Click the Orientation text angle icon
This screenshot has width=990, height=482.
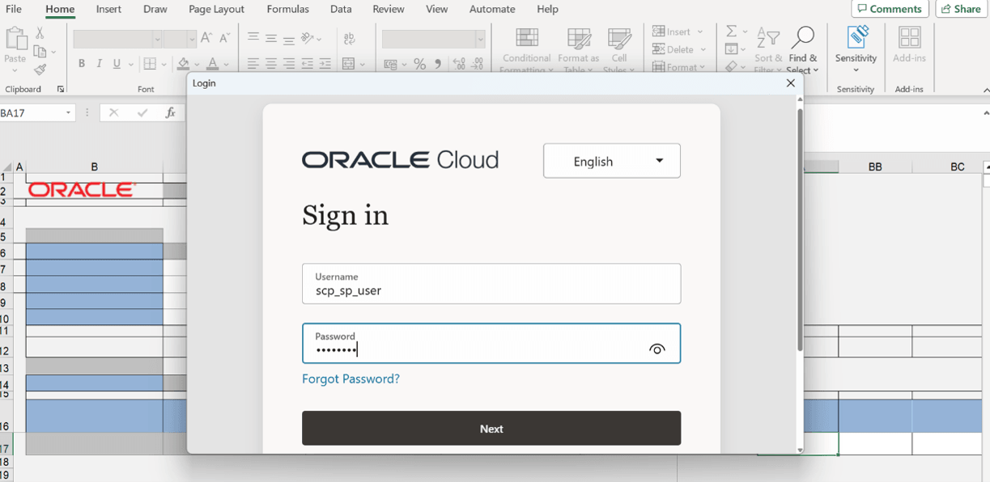(x=308, y=38)
